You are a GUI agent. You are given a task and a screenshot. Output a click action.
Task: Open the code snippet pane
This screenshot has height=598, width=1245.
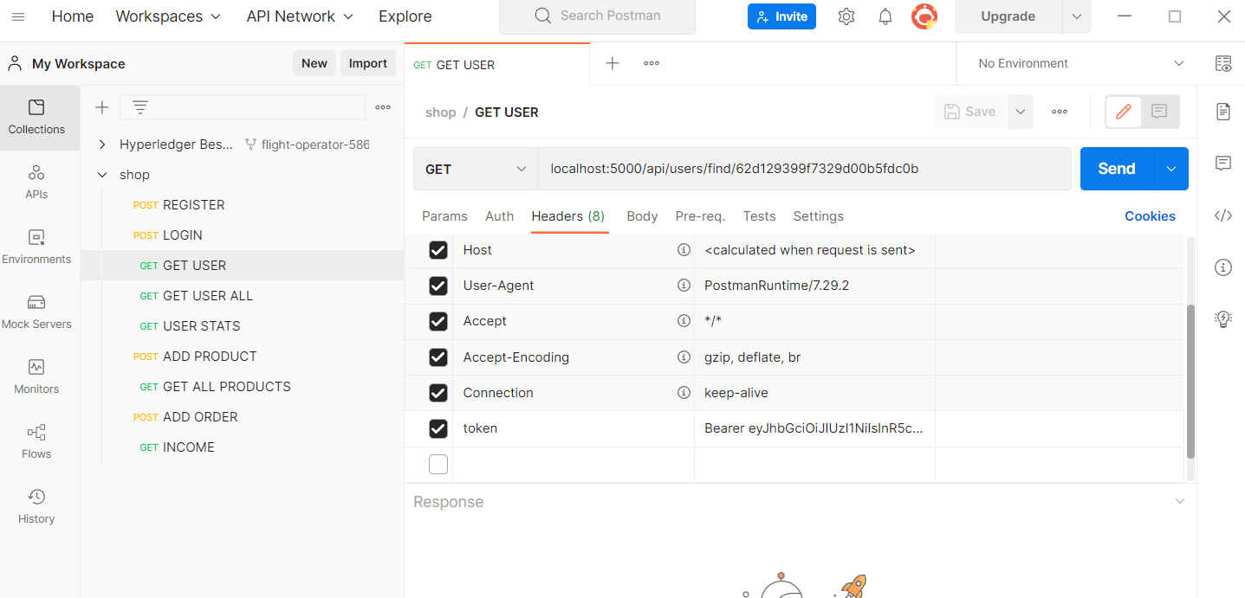[x=1223, y=215]
